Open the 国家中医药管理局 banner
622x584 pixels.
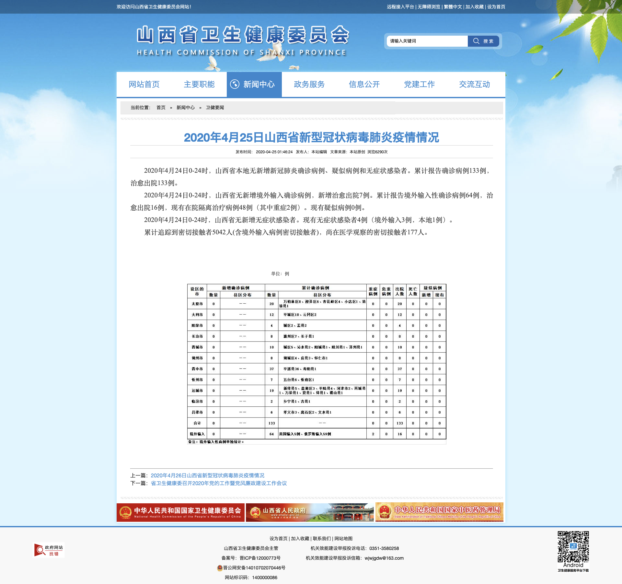coord(439,512)
